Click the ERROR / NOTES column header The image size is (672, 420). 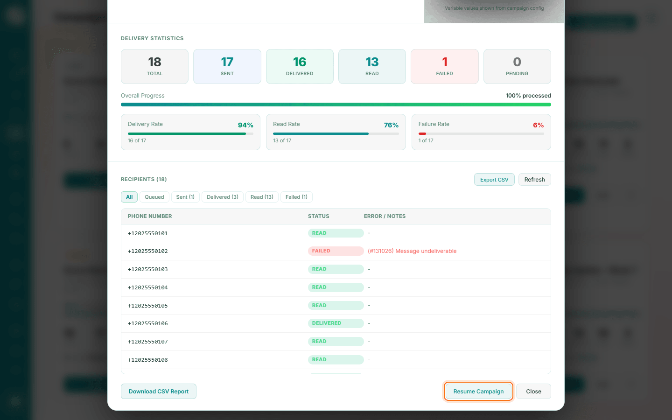click(x=385, y=216)
